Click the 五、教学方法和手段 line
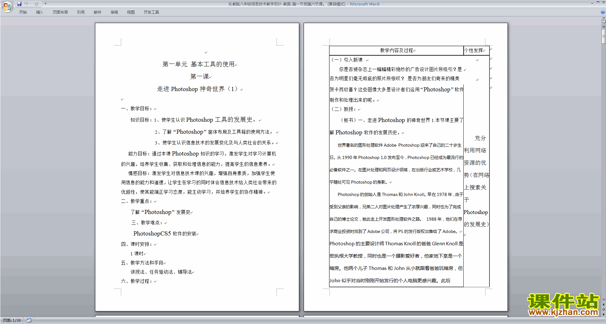The width and height of the screenshot is (606, 324). click(142, 263)
